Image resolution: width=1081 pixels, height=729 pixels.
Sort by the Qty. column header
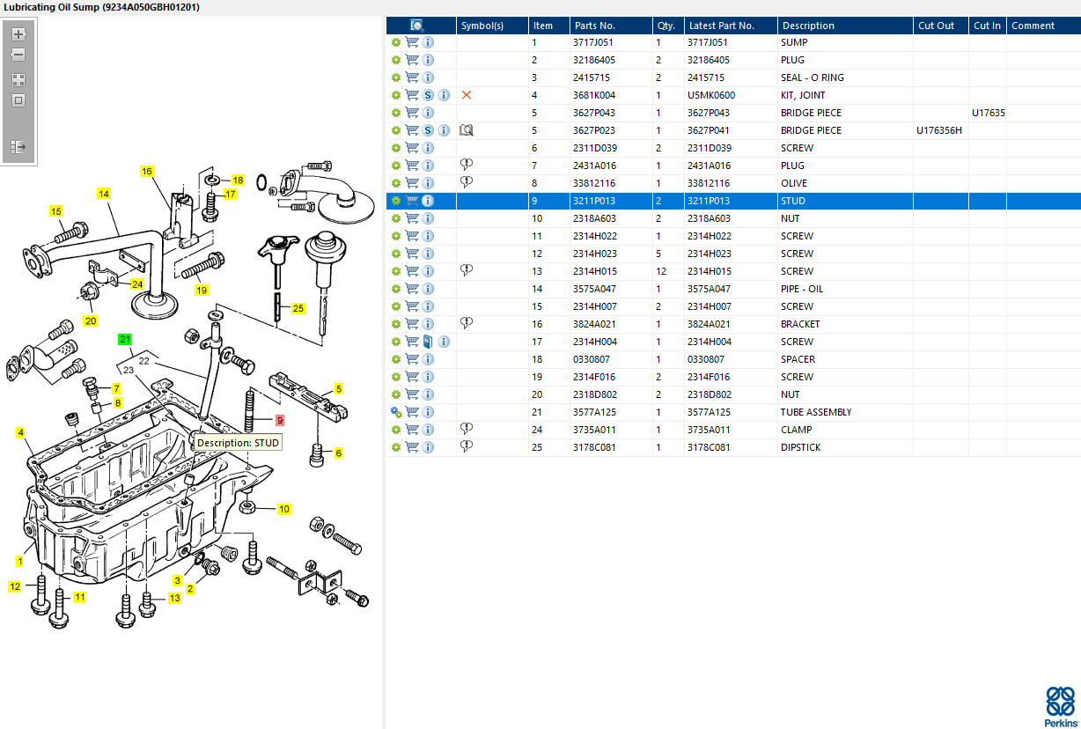click(x=668, y=26)
